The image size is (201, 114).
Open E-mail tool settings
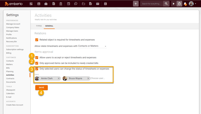pos(9,97)
